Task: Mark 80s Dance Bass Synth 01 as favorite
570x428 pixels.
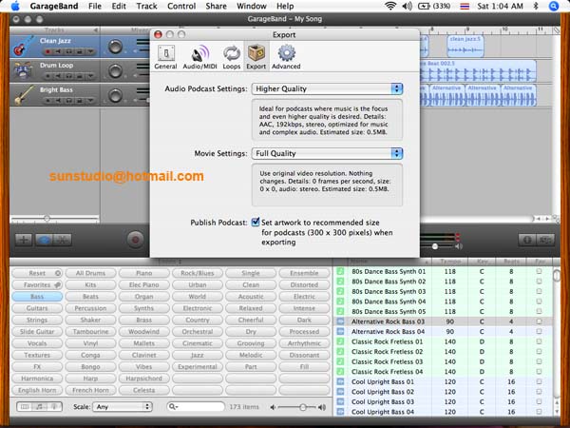Action: click(x=539, y=271)
